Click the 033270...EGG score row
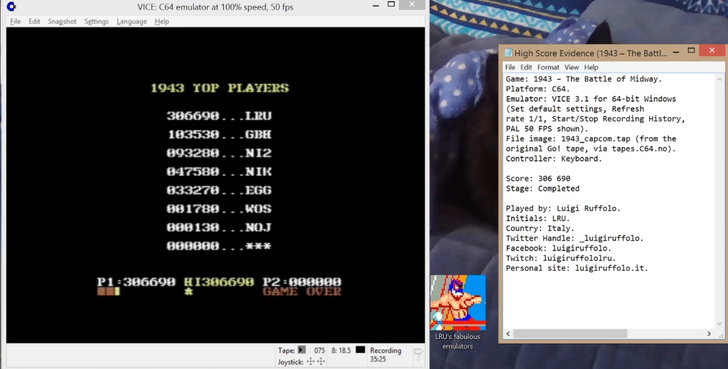Screen dimensions: 728x369 [x=219, y=190]
